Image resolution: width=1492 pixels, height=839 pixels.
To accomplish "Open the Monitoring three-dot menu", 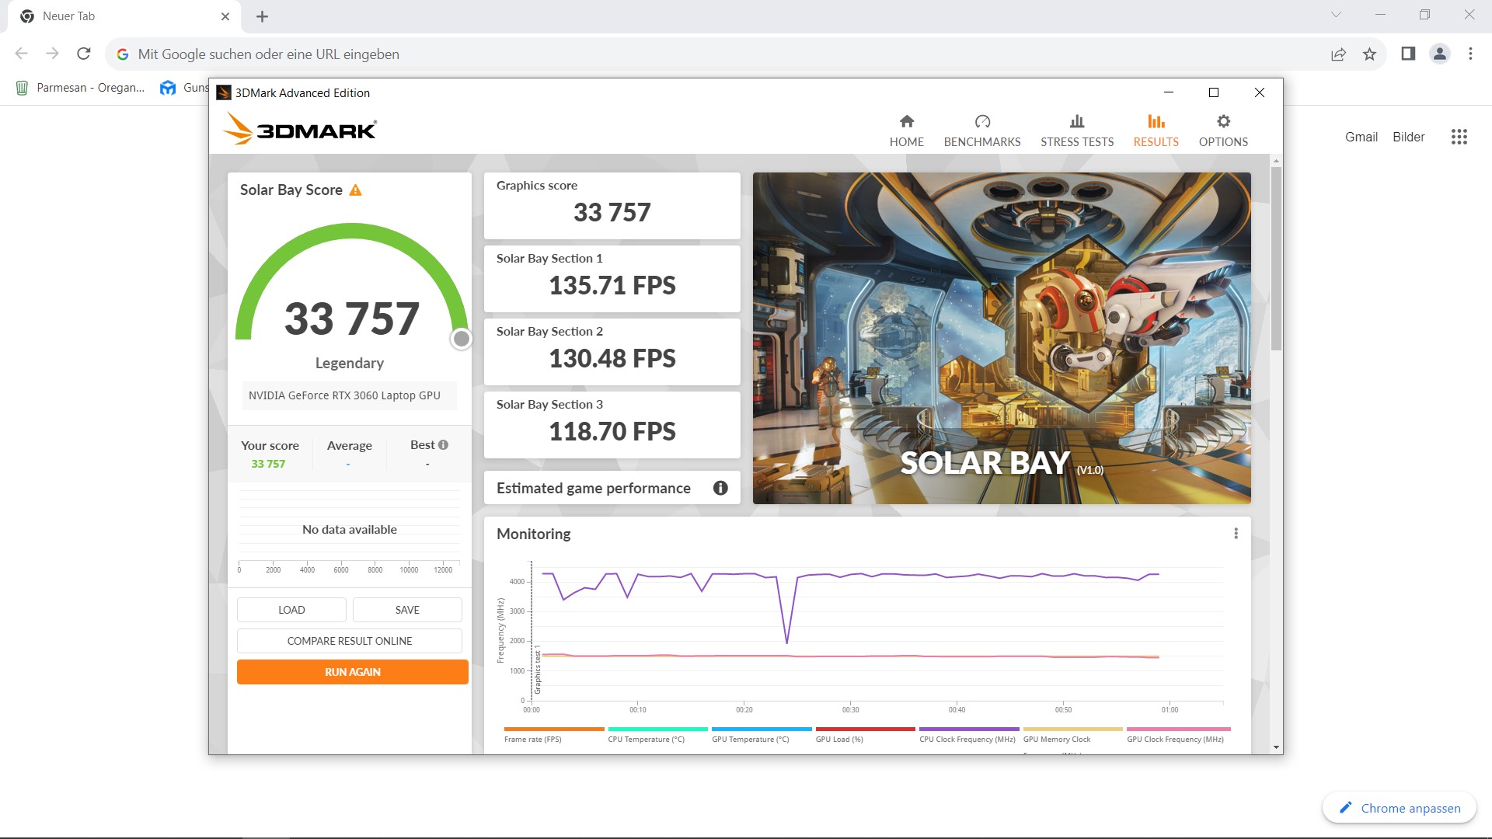I will click(x=1236, y=534).
